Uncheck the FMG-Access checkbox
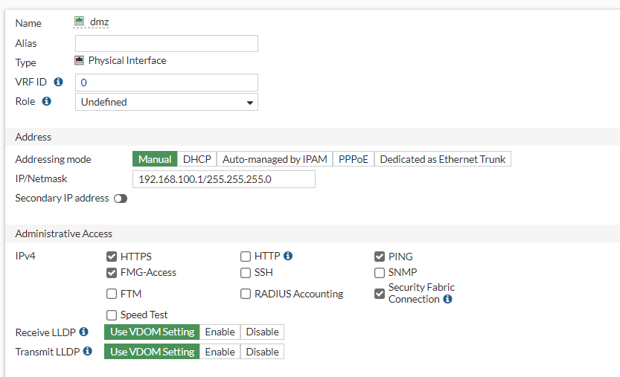This screenshot has height=377, width=620. tap(112, 273)
